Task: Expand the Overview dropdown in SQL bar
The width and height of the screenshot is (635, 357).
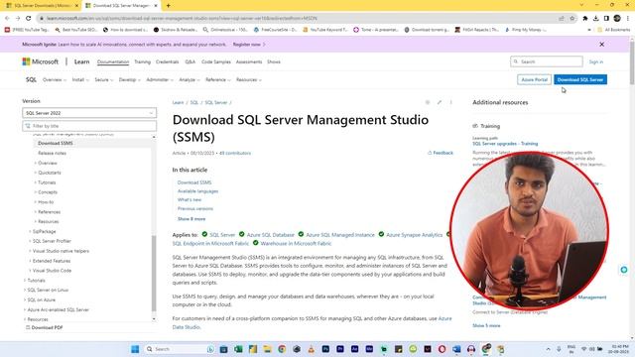Action: 55,79
